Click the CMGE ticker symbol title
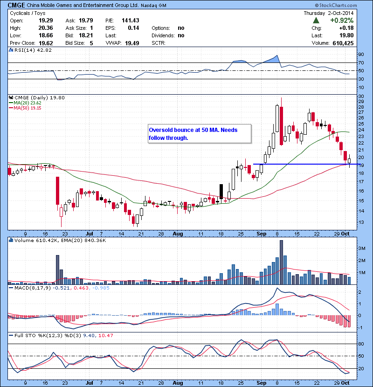 [x=16, y=5]
